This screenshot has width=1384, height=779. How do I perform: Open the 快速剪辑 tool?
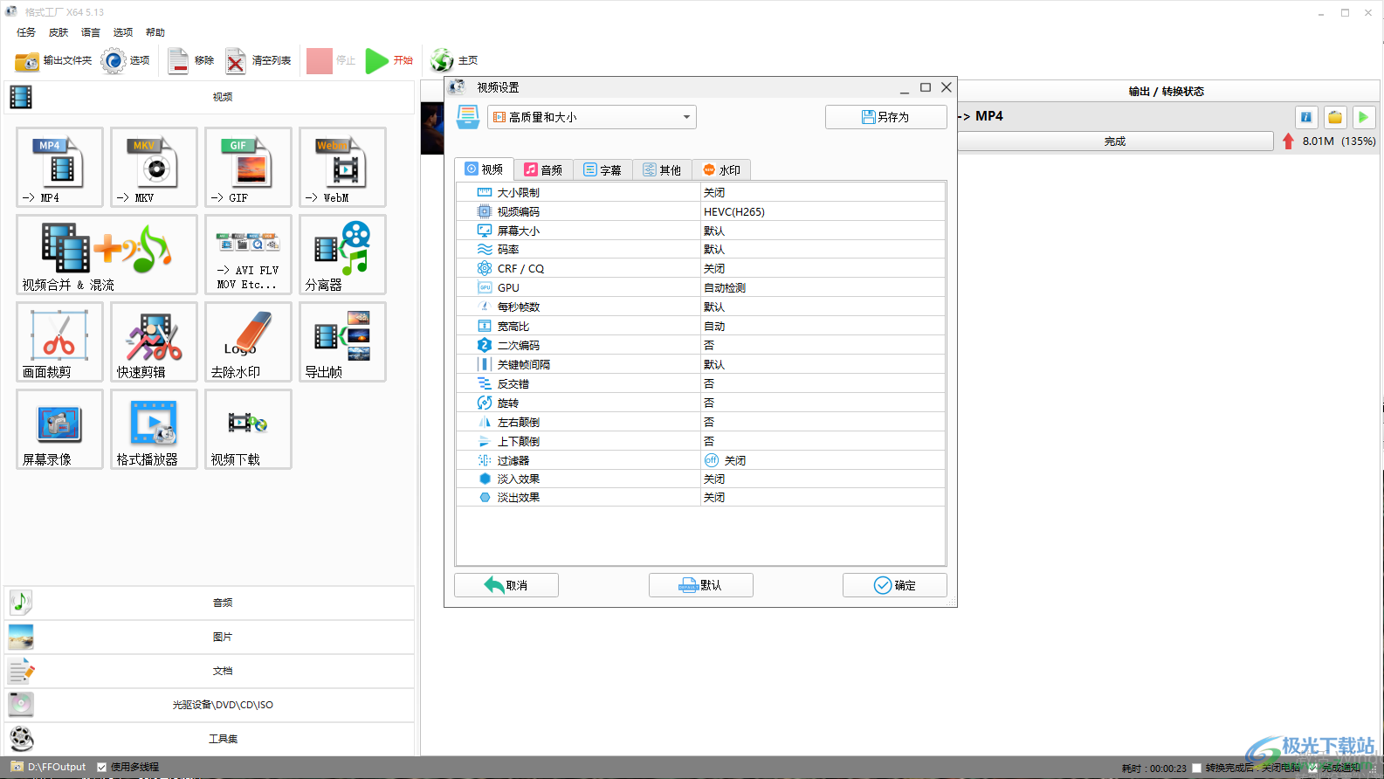click(x=154, y=341)
